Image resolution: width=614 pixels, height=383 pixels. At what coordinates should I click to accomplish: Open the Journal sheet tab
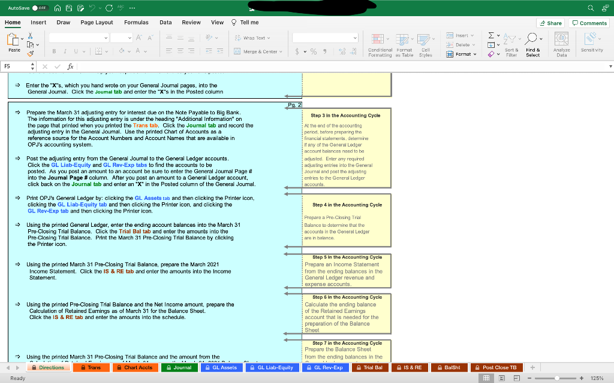[x=179, y=367]
